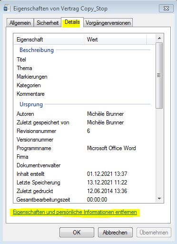Select the Revisionsnummer property label
Screen dimensions: 177x244
(36, 131)
